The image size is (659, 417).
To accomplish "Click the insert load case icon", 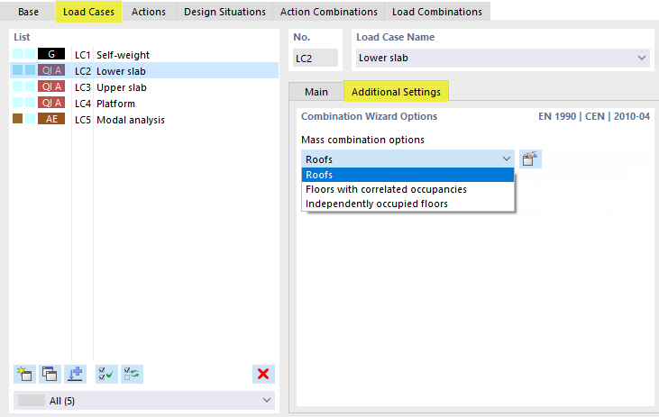I will (76, 374).
